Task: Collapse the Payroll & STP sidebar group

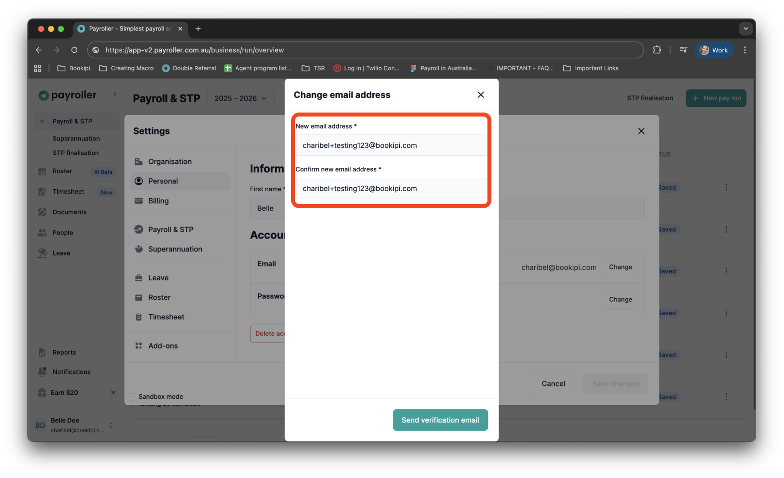Action: point(42,121)
